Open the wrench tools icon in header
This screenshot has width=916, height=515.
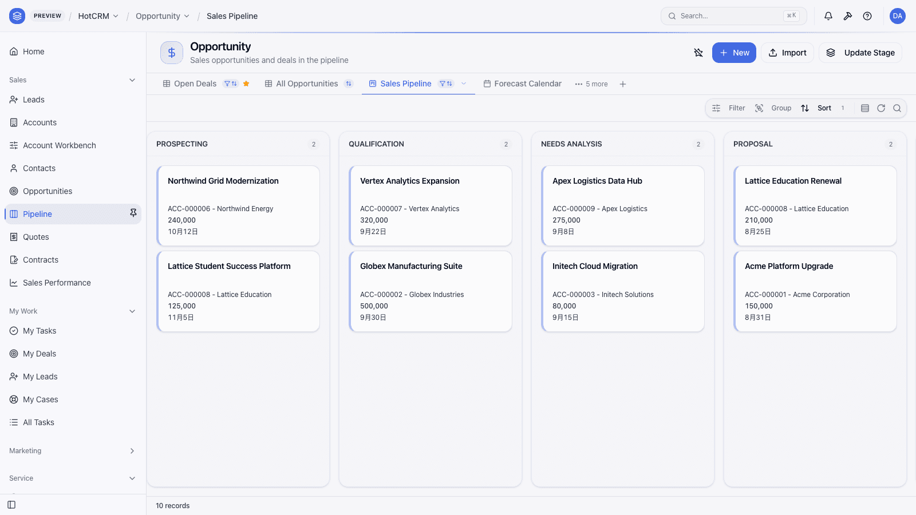(x=848, y=16)
